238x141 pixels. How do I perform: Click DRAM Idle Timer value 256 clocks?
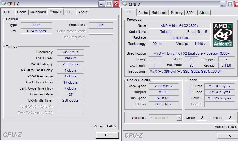click(x=70, y=100)
